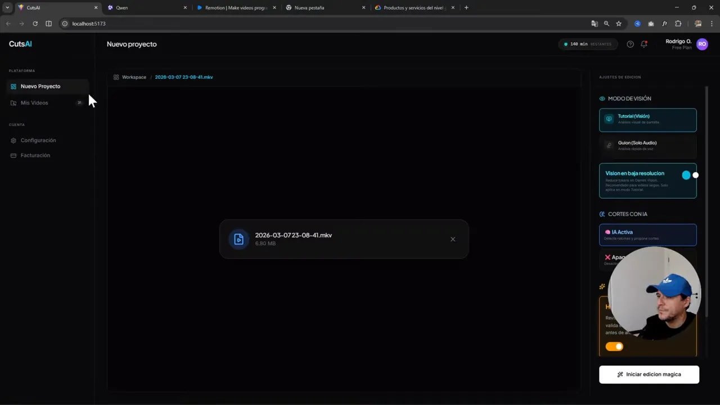
Task: Open Configuración in the sidebar
Action: [x=48, y=140]
